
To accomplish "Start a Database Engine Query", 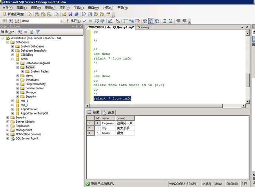I will [29, 14].
